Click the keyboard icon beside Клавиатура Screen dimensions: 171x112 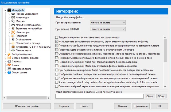[13, 18]
